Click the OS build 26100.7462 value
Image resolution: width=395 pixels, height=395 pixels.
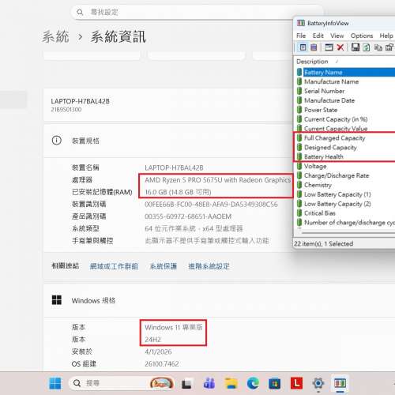[x=162, y=364]
